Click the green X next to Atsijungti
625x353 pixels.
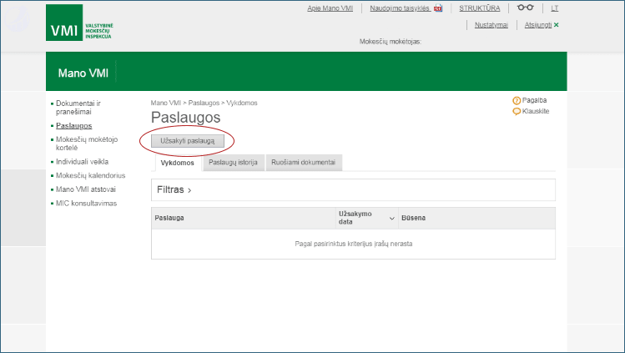point(556,25)
